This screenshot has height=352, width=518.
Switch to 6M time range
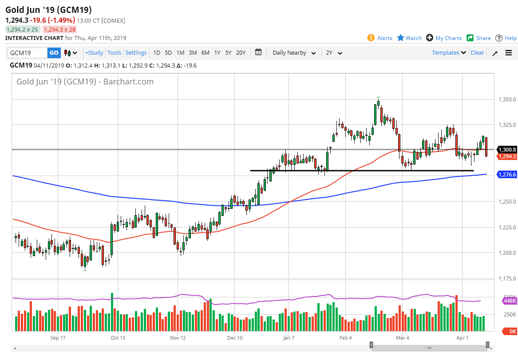tap(205, 52)
